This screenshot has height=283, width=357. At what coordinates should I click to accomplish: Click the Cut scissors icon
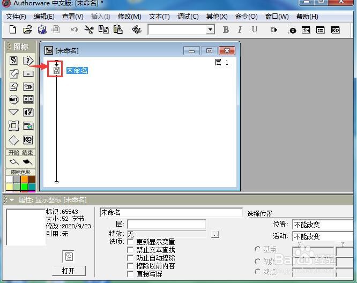tap(89, 29)
